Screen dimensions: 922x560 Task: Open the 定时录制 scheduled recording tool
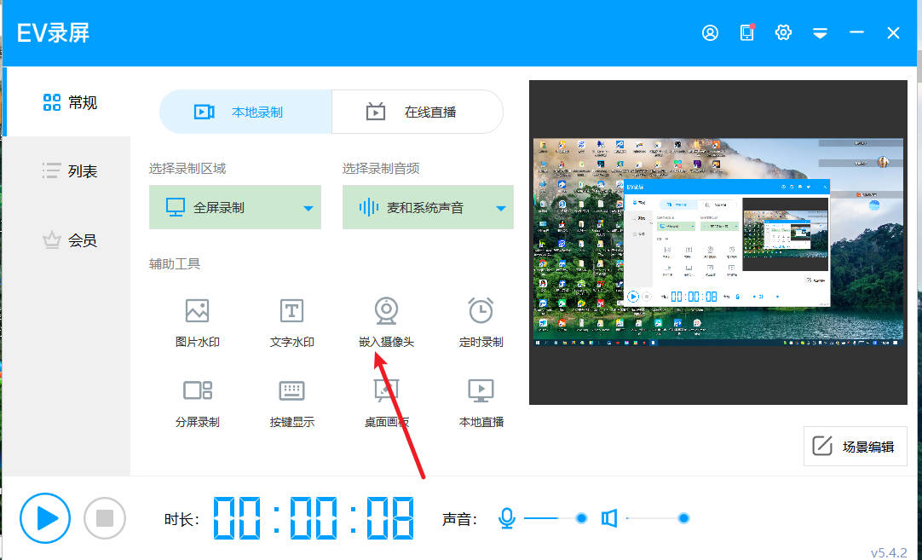[481, 320]
